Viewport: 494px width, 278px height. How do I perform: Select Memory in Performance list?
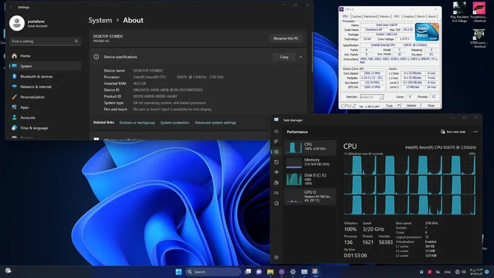[311, 162]
